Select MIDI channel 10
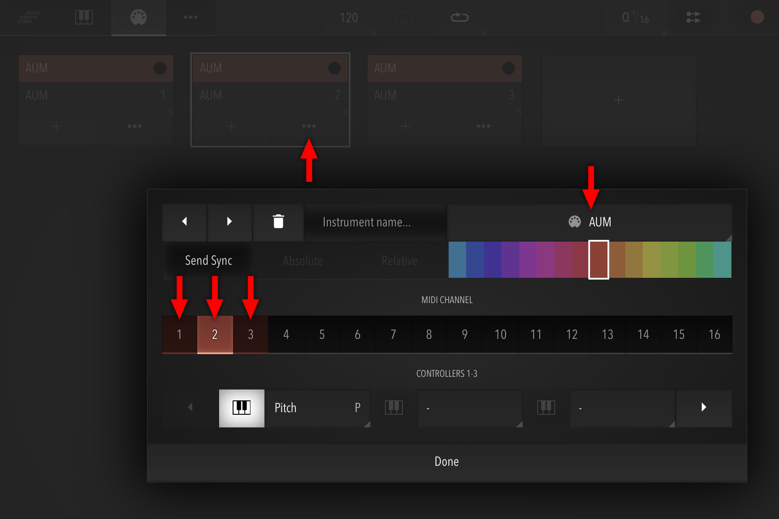This screenshot has width=779, height=519. coord(500,335)
